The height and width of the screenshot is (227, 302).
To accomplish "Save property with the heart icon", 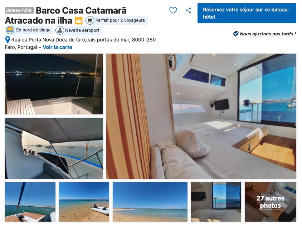I will pyautogui.click(x=173, y=10).
